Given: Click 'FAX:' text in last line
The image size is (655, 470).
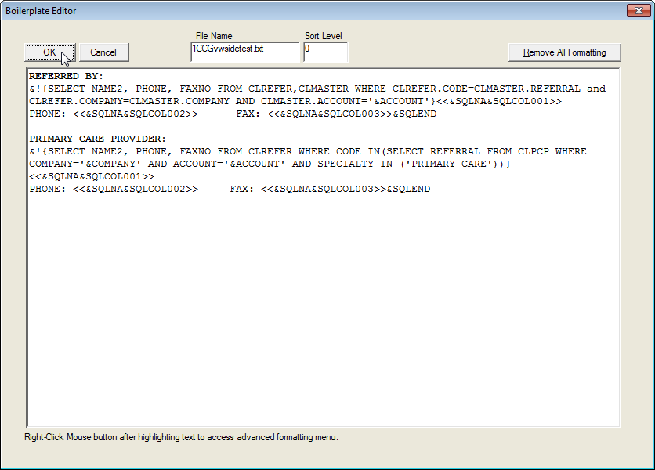Looking at the screenshot, I should point(242,190).
